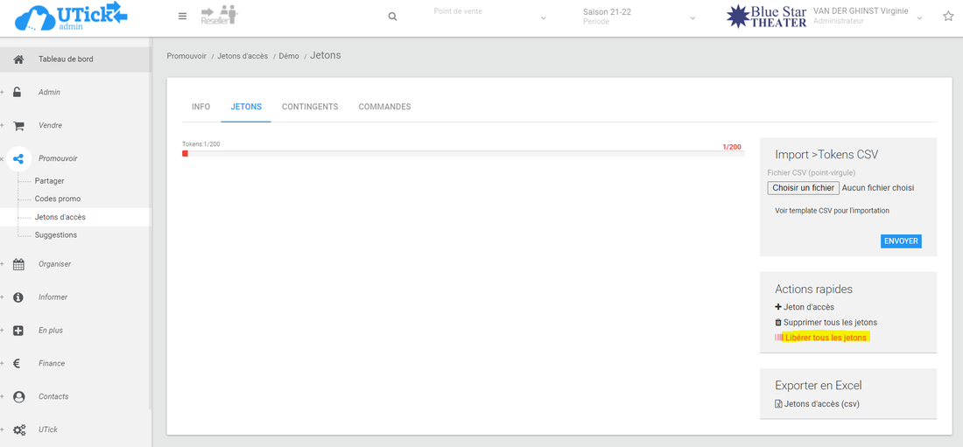Click the Finance euro icon

pos(18,364)
